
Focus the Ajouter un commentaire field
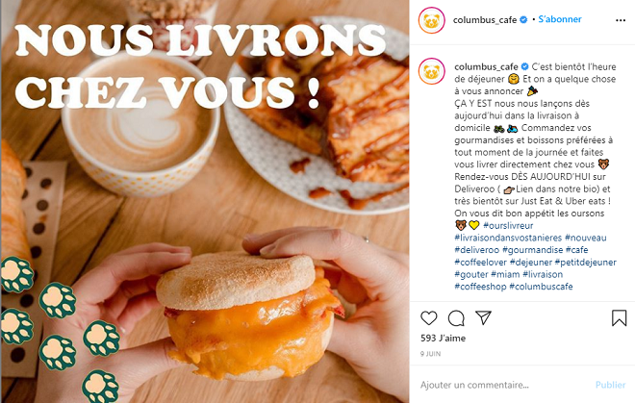(504, 385)
